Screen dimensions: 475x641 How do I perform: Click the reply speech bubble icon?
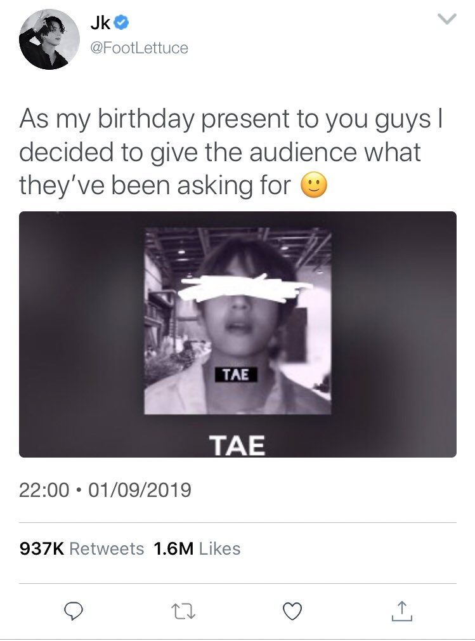tap(74, 611)
